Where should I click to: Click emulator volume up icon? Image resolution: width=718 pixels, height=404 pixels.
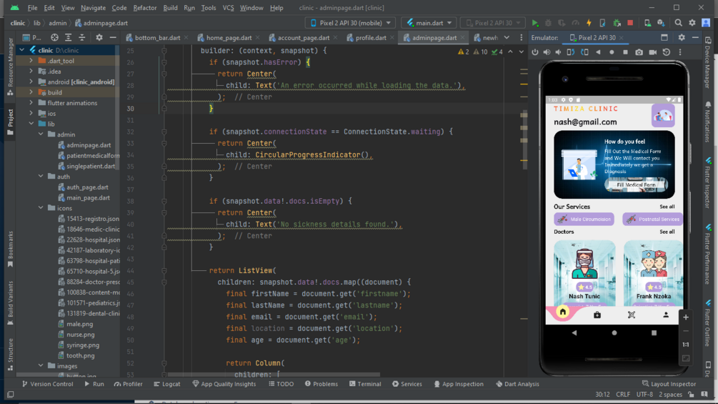pyautogui.click(x=547, y=52)
